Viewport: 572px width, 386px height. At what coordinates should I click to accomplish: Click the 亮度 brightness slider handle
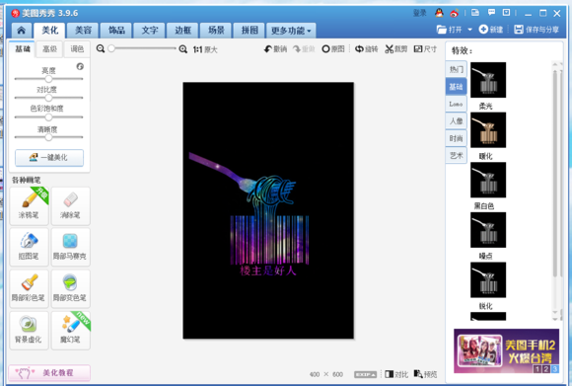point(48,79)
